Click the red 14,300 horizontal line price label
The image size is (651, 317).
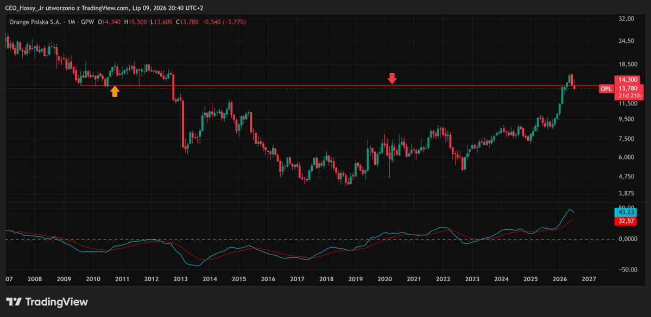tap(628, 80)
